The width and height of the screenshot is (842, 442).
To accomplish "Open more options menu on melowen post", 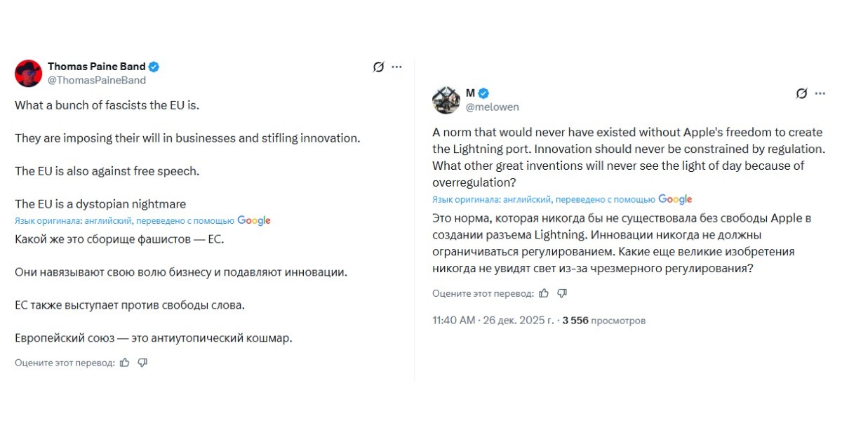I will (820, 93).
